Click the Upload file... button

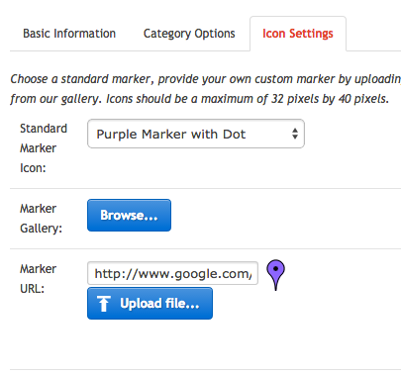click(x=150, y=303)
